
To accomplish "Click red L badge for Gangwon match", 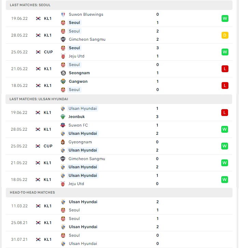I will tap(225, 86).
